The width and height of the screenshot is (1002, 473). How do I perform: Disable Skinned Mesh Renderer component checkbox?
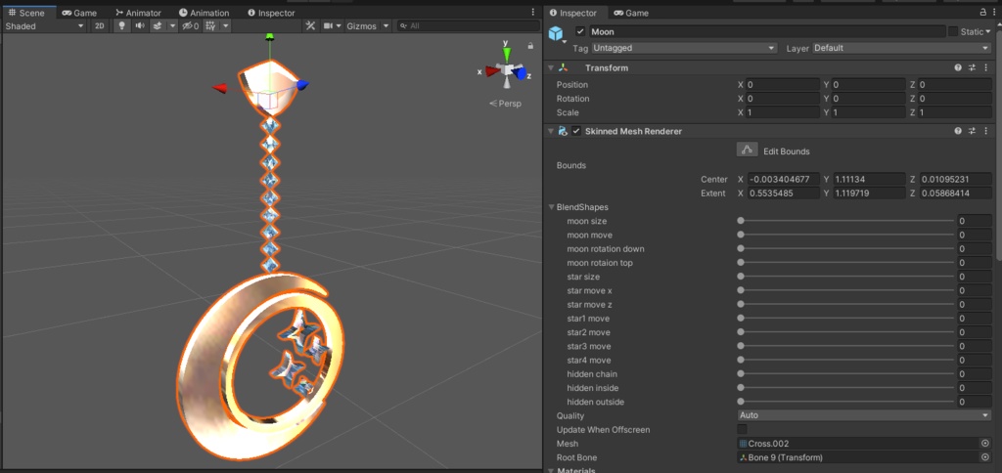(x=576, y=131)
